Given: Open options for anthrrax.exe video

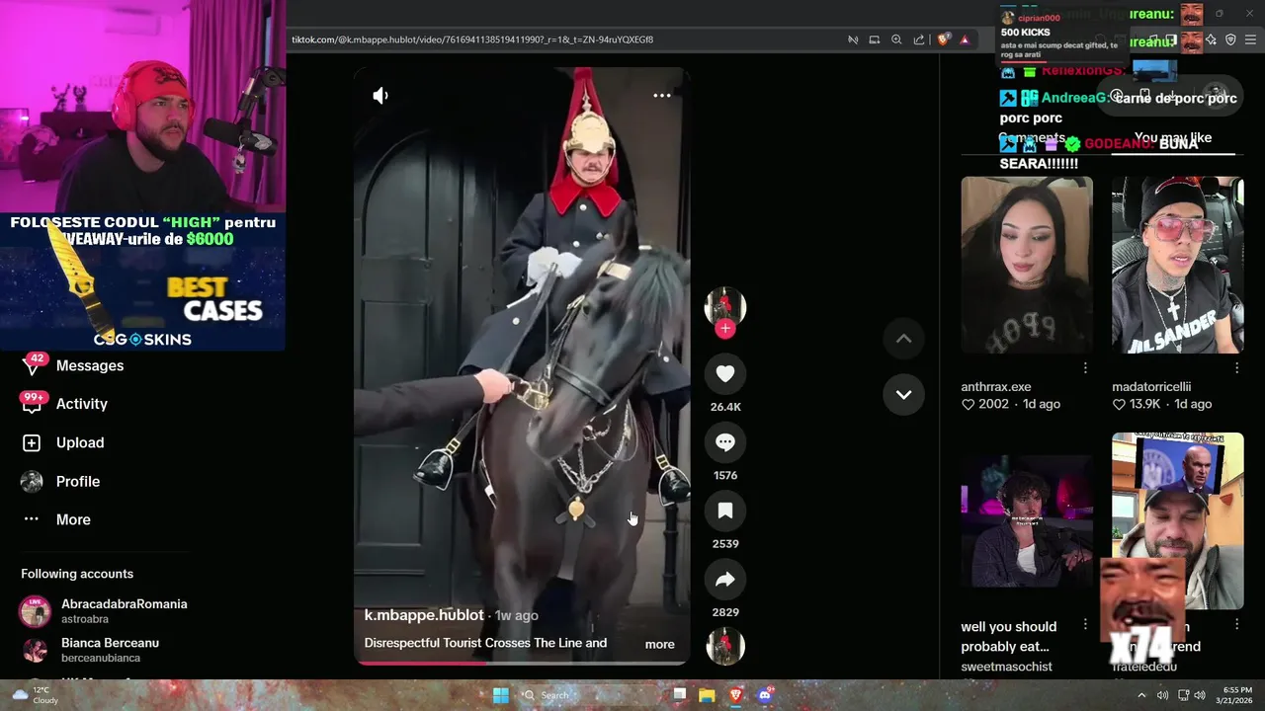Looking at the screenshot, I should (x=1085, y=367).
